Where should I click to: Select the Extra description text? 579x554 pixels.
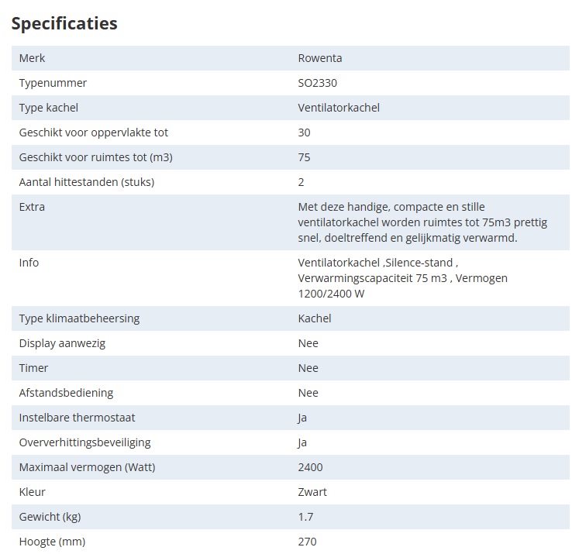click(x=422, y=222)
